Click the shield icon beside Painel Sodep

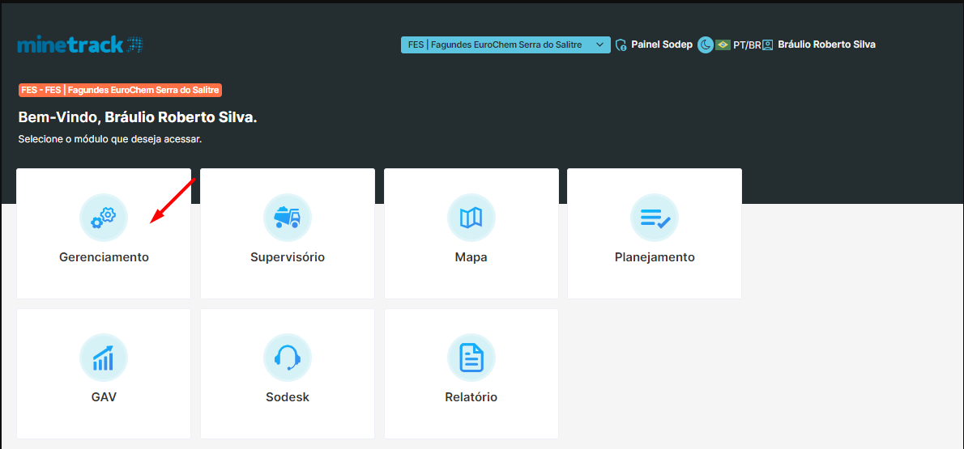point(621,44)
